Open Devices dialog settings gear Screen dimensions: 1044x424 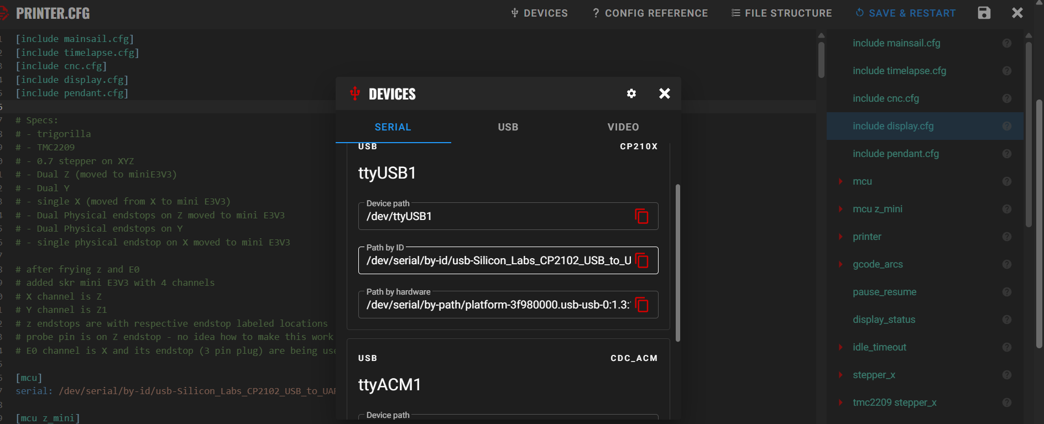631,94
